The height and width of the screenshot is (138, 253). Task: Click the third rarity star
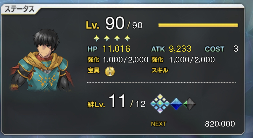[x=117, y=38]
